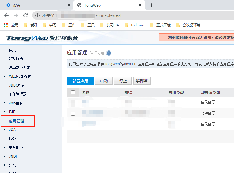Open the 工具 bookmark folder
Screen dimensions: 234x173
[x=88, y=25]
